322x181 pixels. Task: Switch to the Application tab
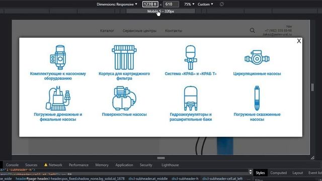(x=124, y=165)
